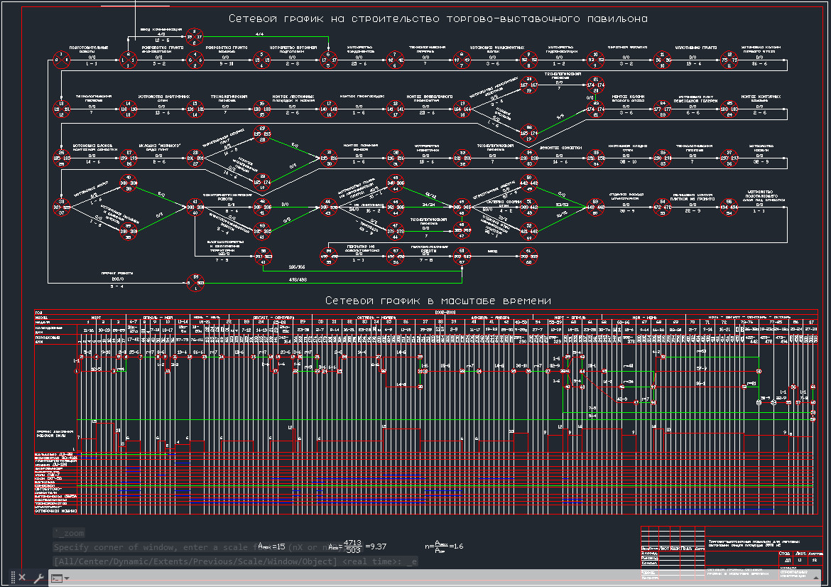
Task: Click the Amax = 15 annotation
Action: click(x=271, y=546)
